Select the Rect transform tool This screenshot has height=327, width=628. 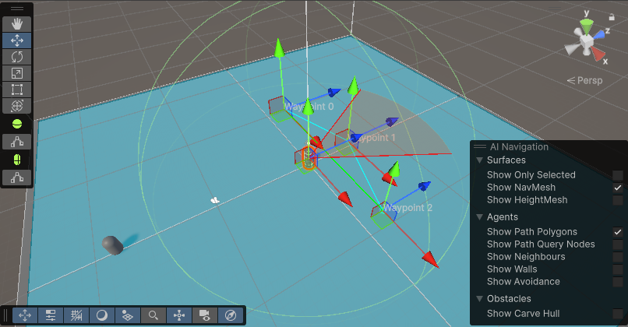pyautogui.click(x=17, y=90)
